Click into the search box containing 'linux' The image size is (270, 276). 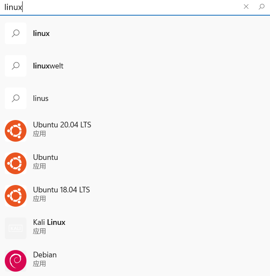121,7
